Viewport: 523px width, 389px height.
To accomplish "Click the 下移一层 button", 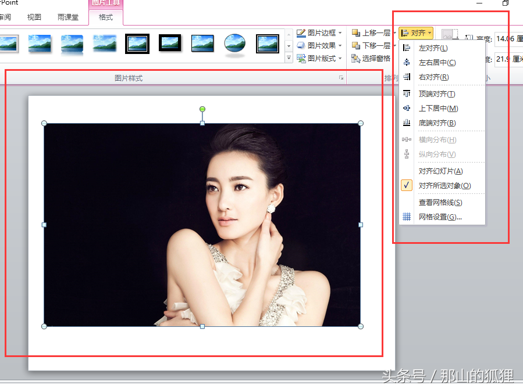I will (371, 45).
